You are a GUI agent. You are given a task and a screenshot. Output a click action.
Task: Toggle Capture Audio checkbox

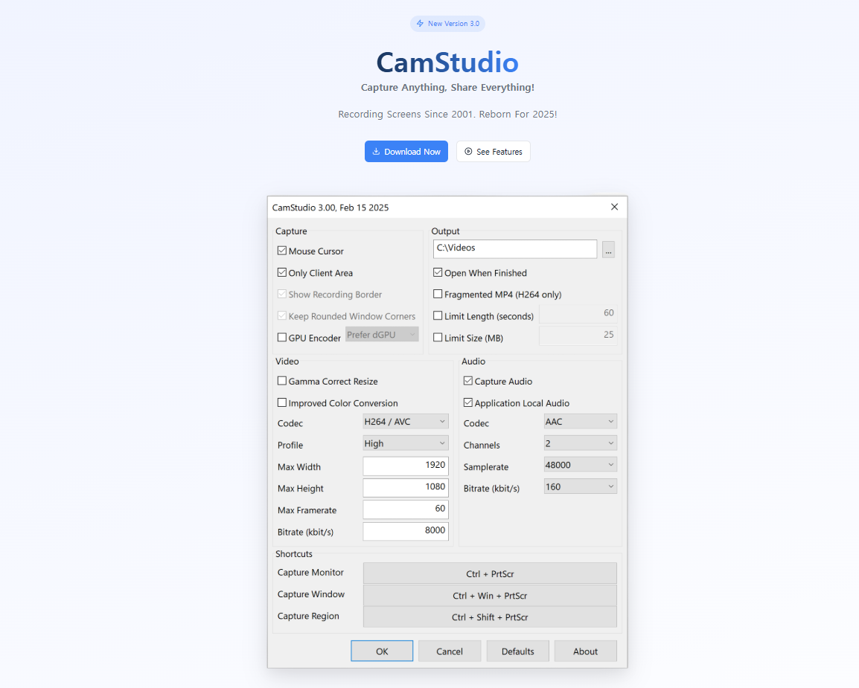[468, 382]
